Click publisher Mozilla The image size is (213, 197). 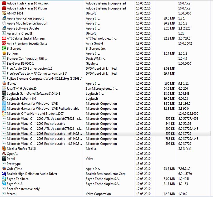[x=91, y=149]
